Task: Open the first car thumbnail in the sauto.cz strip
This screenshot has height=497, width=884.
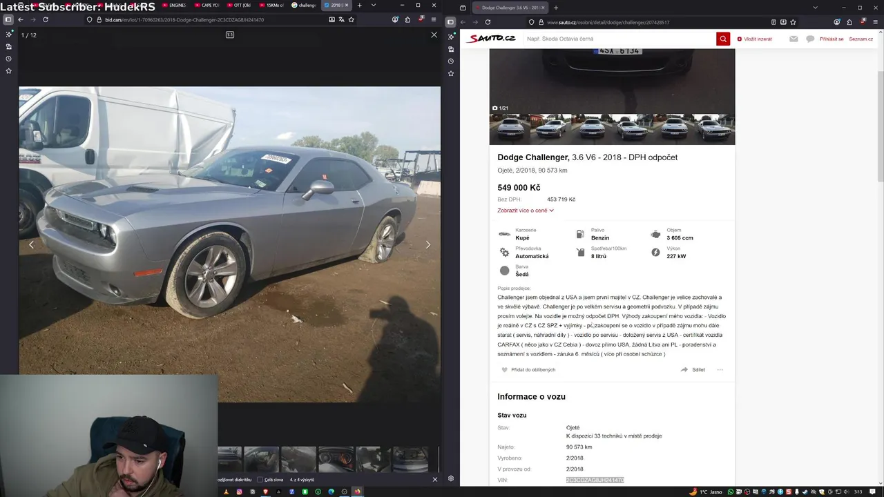Action: pyautogui.click(x=510, y=129)
